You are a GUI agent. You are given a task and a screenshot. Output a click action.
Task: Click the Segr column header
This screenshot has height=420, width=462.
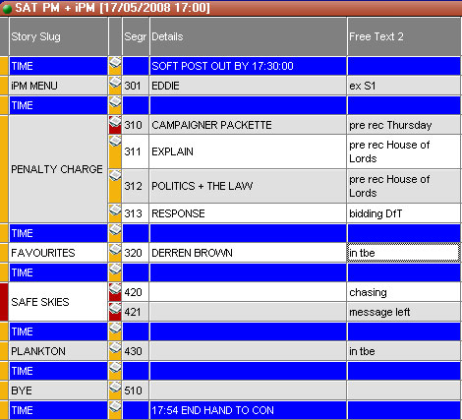point(136,36)
